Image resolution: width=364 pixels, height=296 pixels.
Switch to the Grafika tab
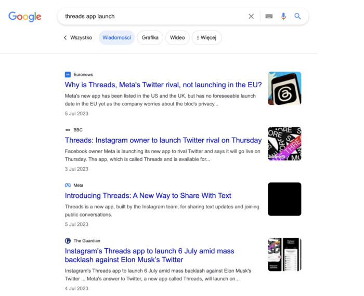[x=150, y=38]
